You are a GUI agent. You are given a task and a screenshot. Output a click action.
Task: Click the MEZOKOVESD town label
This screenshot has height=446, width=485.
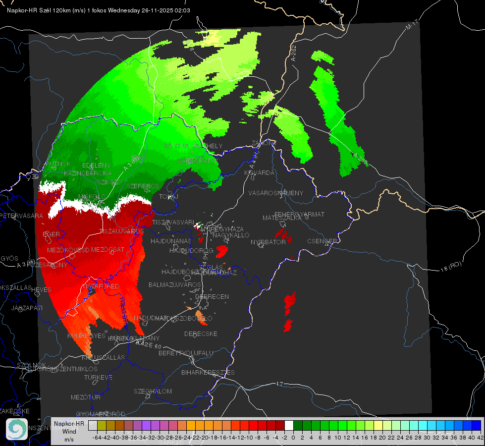pyautogui.click(x=68, y=250)
